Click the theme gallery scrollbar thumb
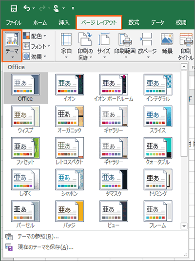 coord(184,113)
